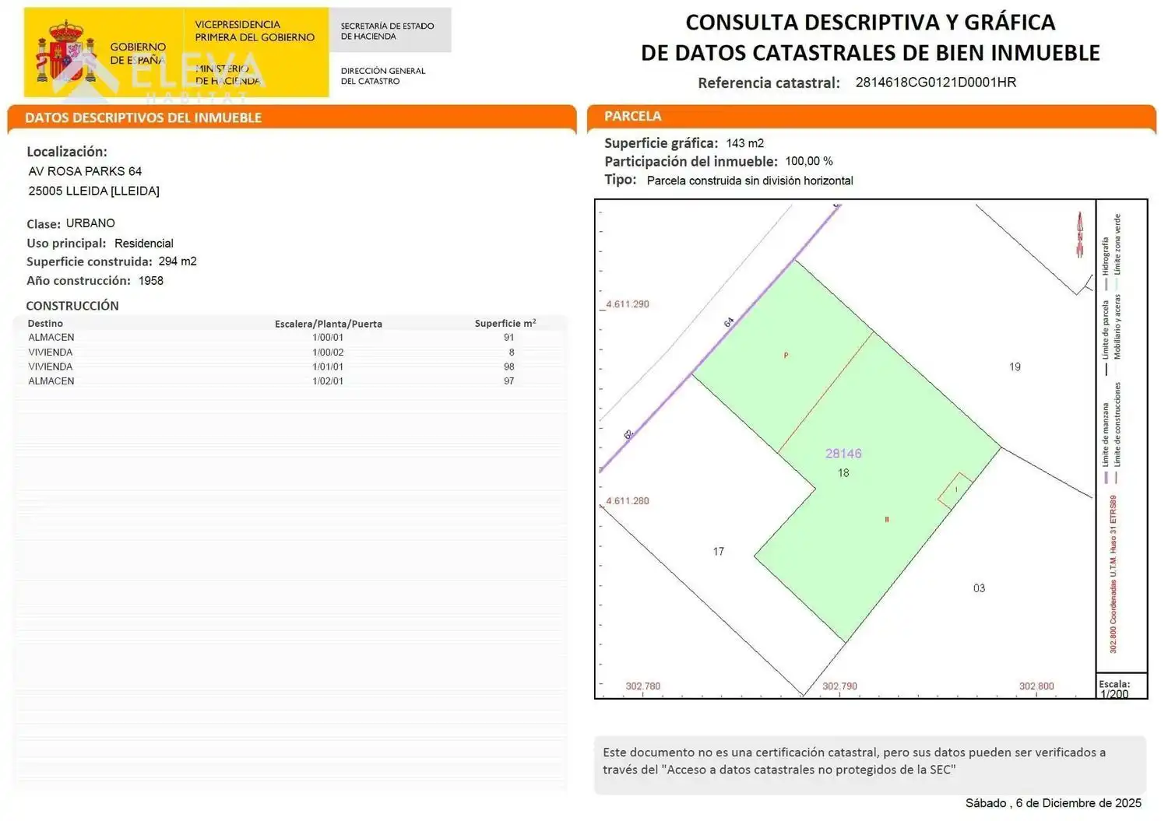Screen dimensions: 1168x821
Task: Select the catastral reference 2814618CG0121D0001HR
Action: (x=935, y=82)
